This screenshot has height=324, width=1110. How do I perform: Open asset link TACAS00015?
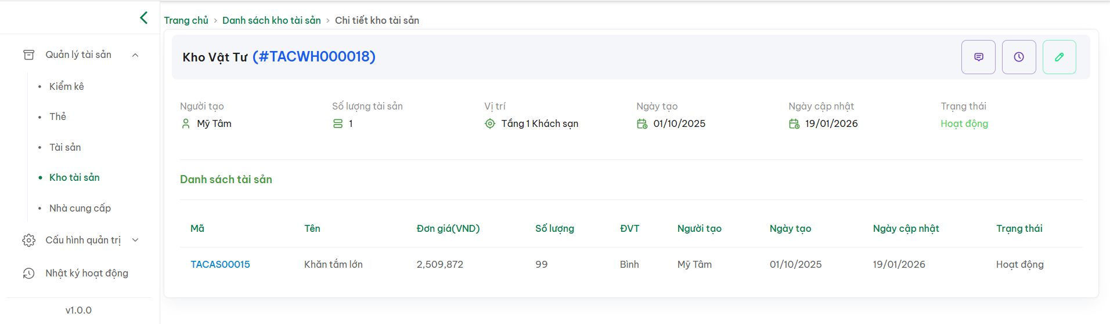click(x=220, y=264)
